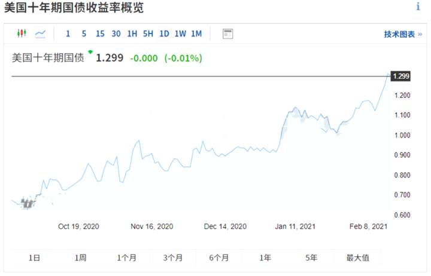Show the 1日 time range
Screen dimensions: 431x276
[34, 257]
